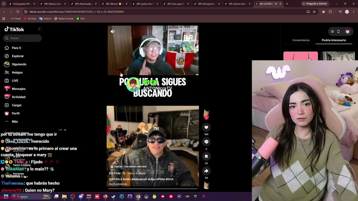Click the round icon left of the phone icon
Viewport: 358px width, 201px height.
coord(332,32)
